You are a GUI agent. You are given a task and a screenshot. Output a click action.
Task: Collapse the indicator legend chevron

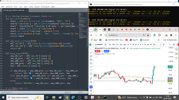96,56
